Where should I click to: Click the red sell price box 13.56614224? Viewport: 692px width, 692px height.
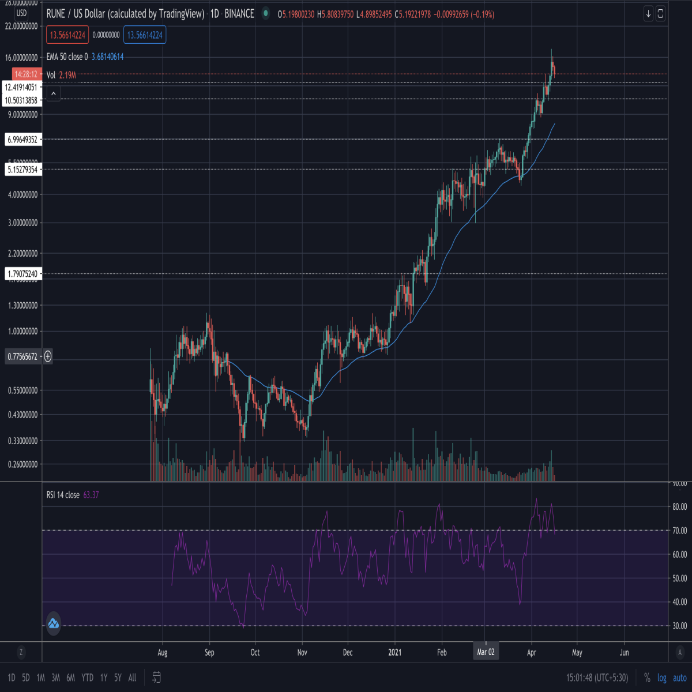pyautogui.click(x=67, y=35)
